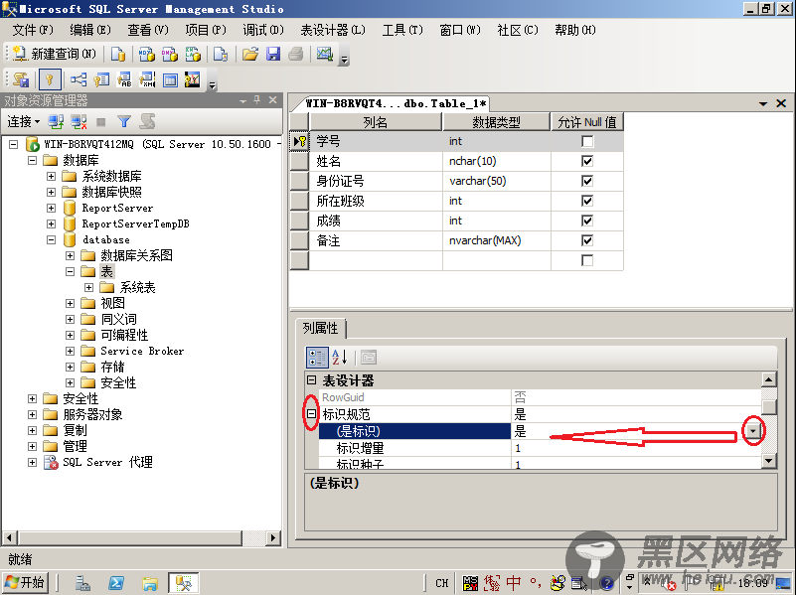The image size is (796, 595).
Task: Click the Generate Change Script icon
Action: point(21,79)
